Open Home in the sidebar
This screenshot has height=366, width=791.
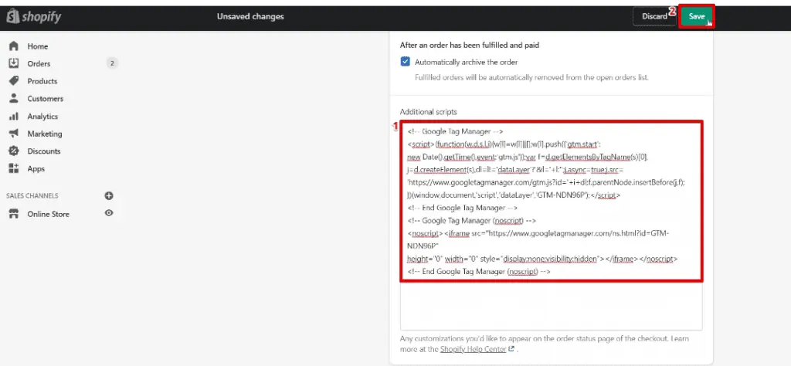pos(37,46)
